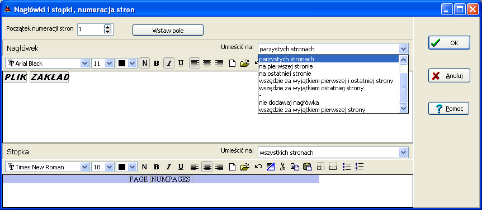Align footer text right
Screen dimensions: 482x210
tap(219, 167)
